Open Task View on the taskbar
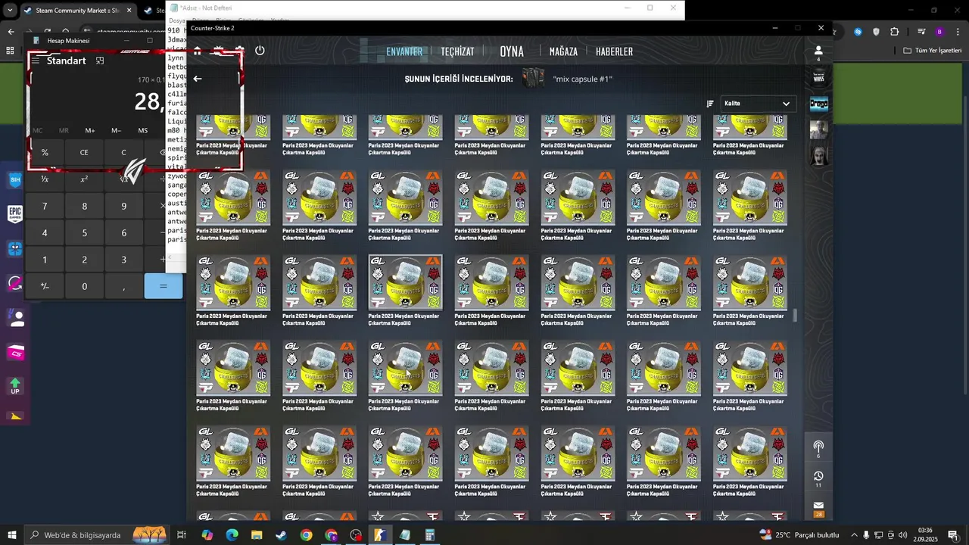The width and height of the screenshot is (969, 545). [x=182, y=535]
